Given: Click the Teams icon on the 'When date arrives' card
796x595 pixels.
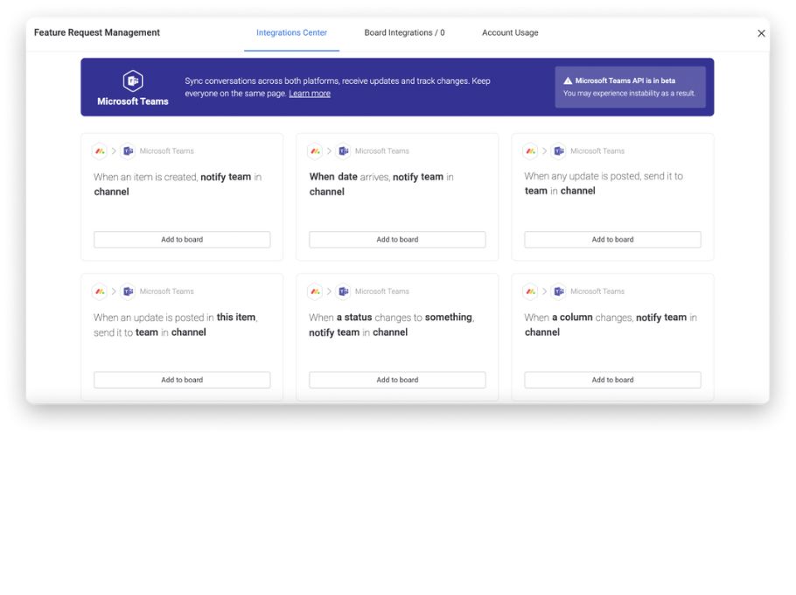Looking at the screenshot, I should (x=344, y=150).
